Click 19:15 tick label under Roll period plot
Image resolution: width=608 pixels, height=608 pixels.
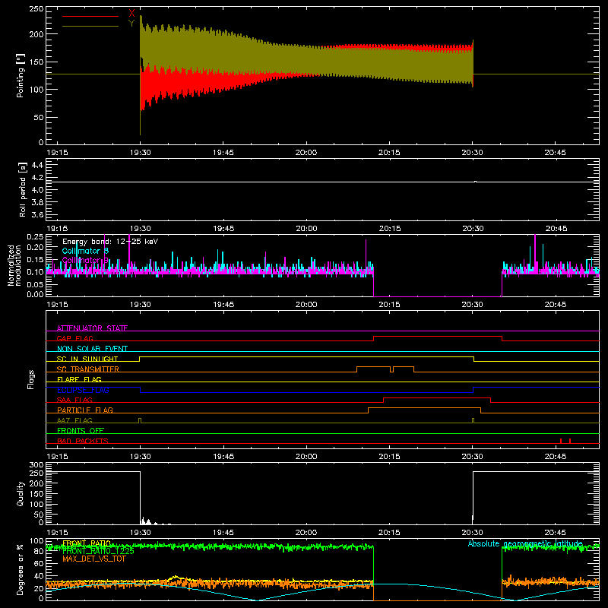(57, 229)
